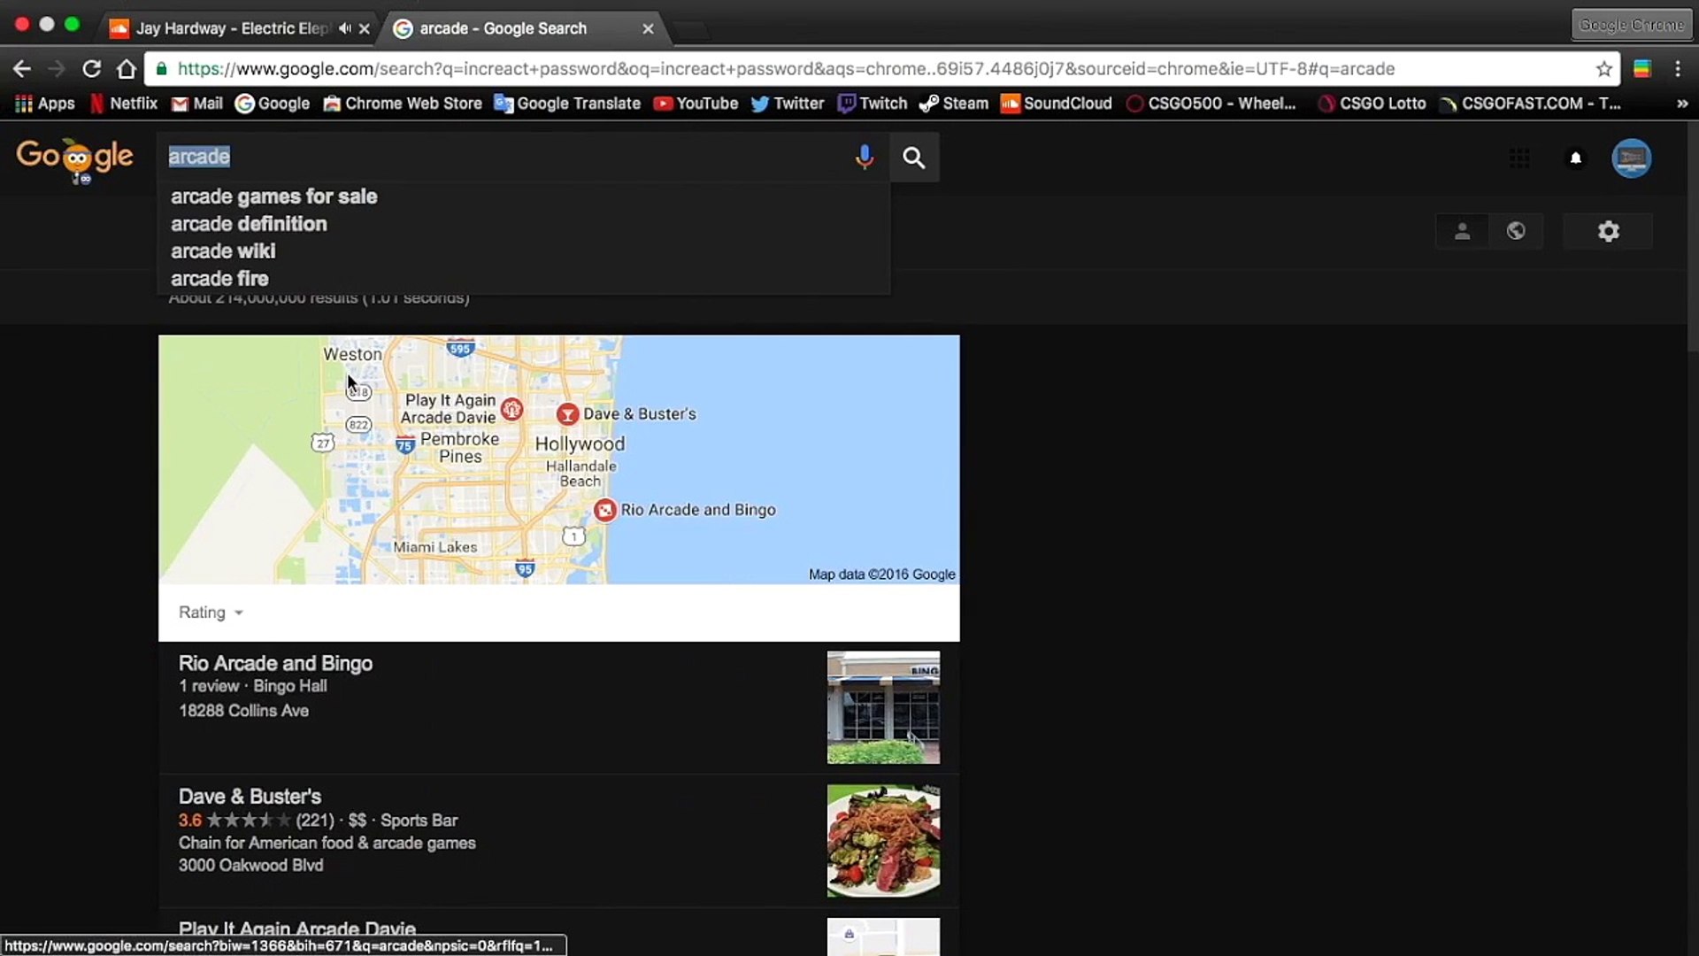The image size is (1699, 956).
Task: Toggle global results globe icon
Action: tap(1516, 231)
